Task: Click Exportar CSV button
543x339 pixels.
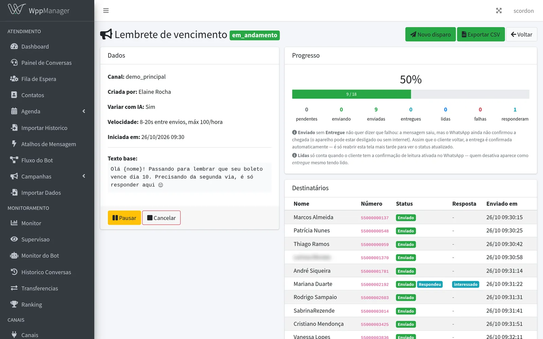Action: [481, 34]
